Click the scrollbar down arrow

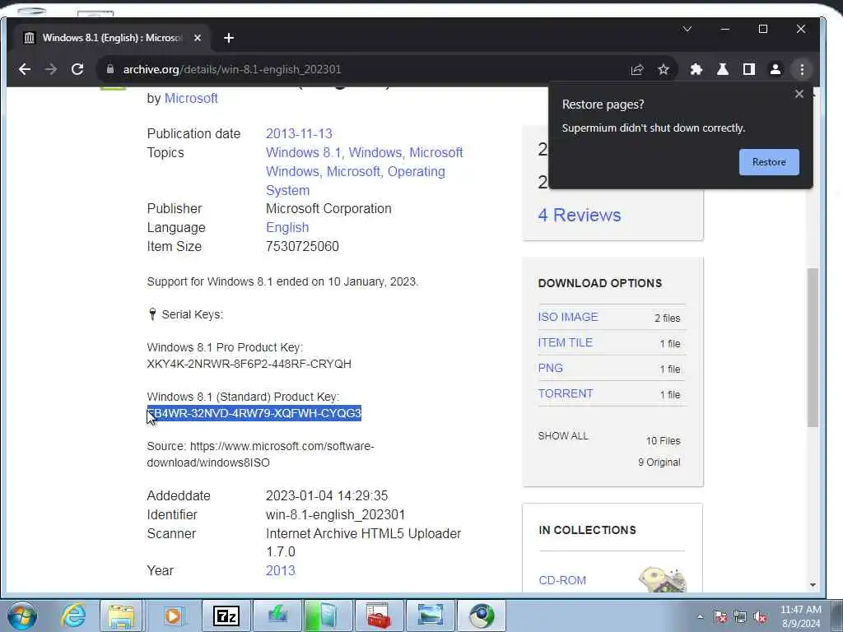(813, 585)
